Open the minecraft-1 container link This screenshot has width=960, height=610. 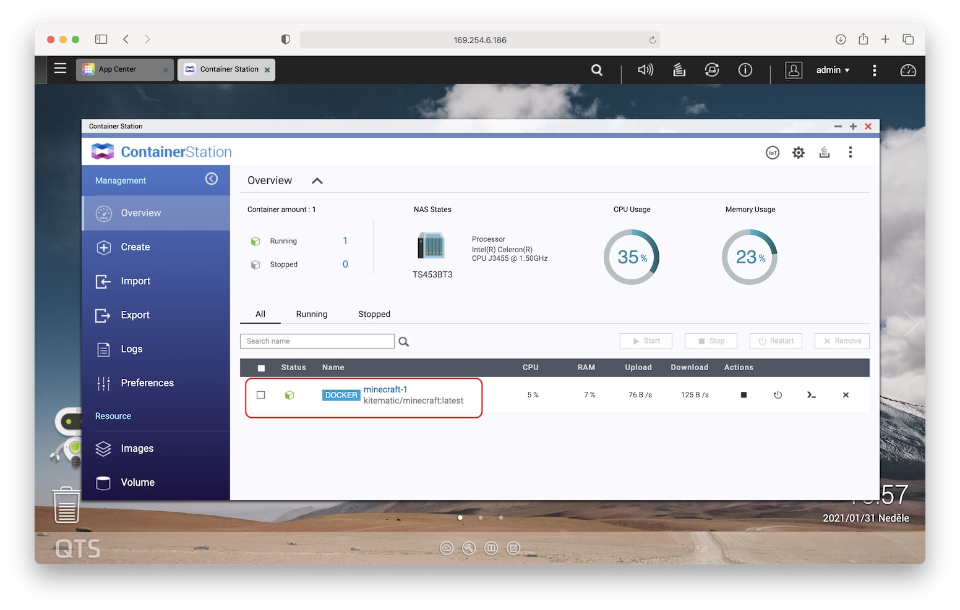385,389
